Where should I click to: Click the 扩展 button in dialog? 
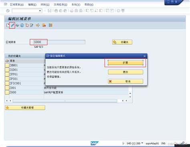tap(125, 62)
